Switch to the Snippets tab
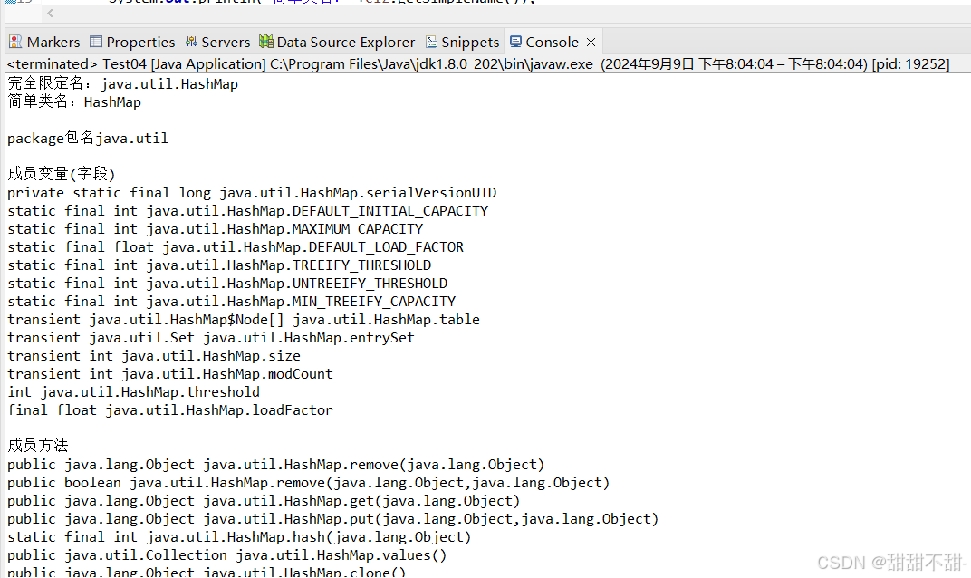This screenshot has width=971, height=578. [462, 42]
